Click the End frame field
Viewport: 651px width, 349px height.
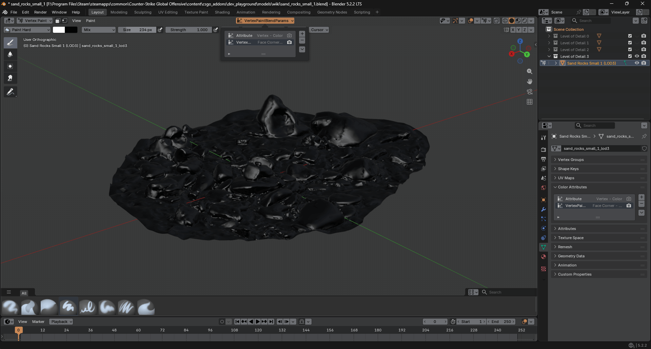point(501,322)
